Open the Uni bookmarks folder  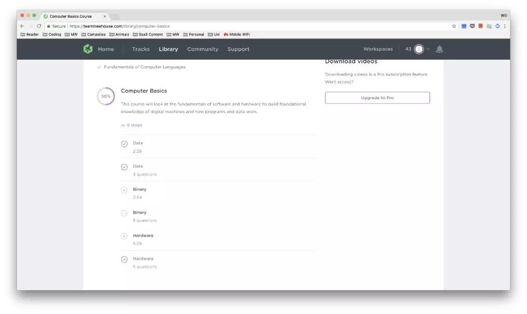(214, 34)
